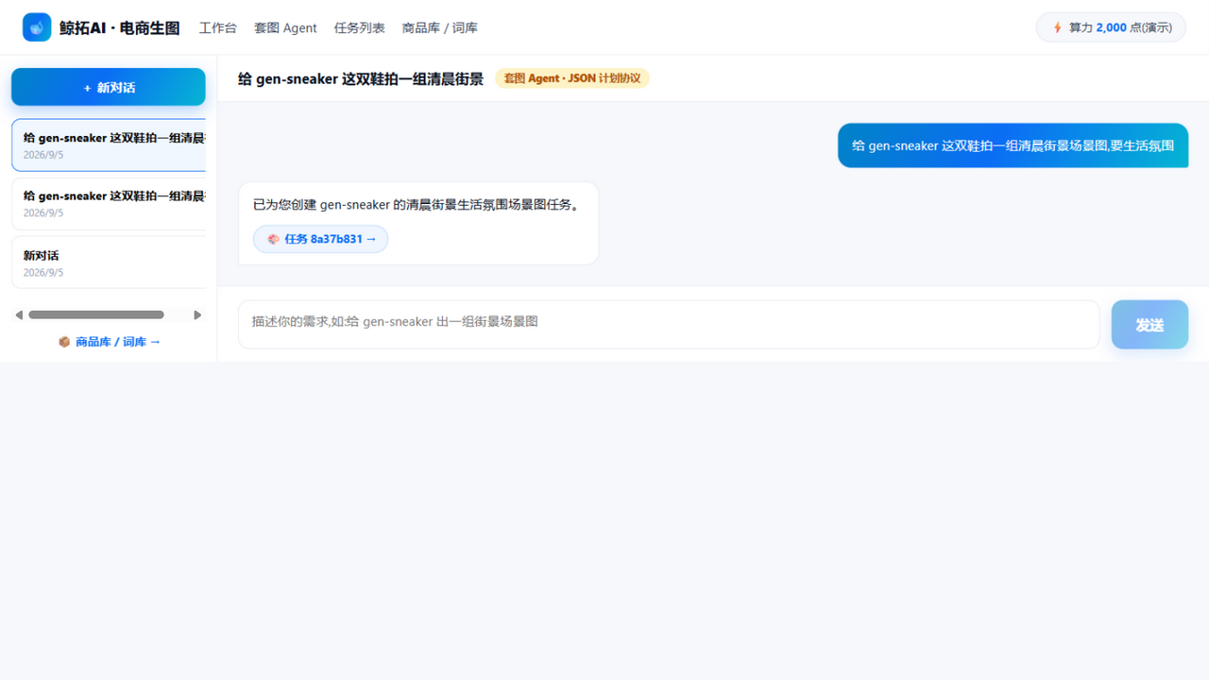Click the sidebar horizontal scrollbar thumb
The width and height of the screenshot is (1209, 680).
point(96,314)
